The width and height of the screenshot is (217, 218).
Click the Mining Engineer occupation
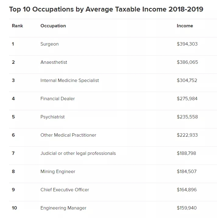click(58, 172)
